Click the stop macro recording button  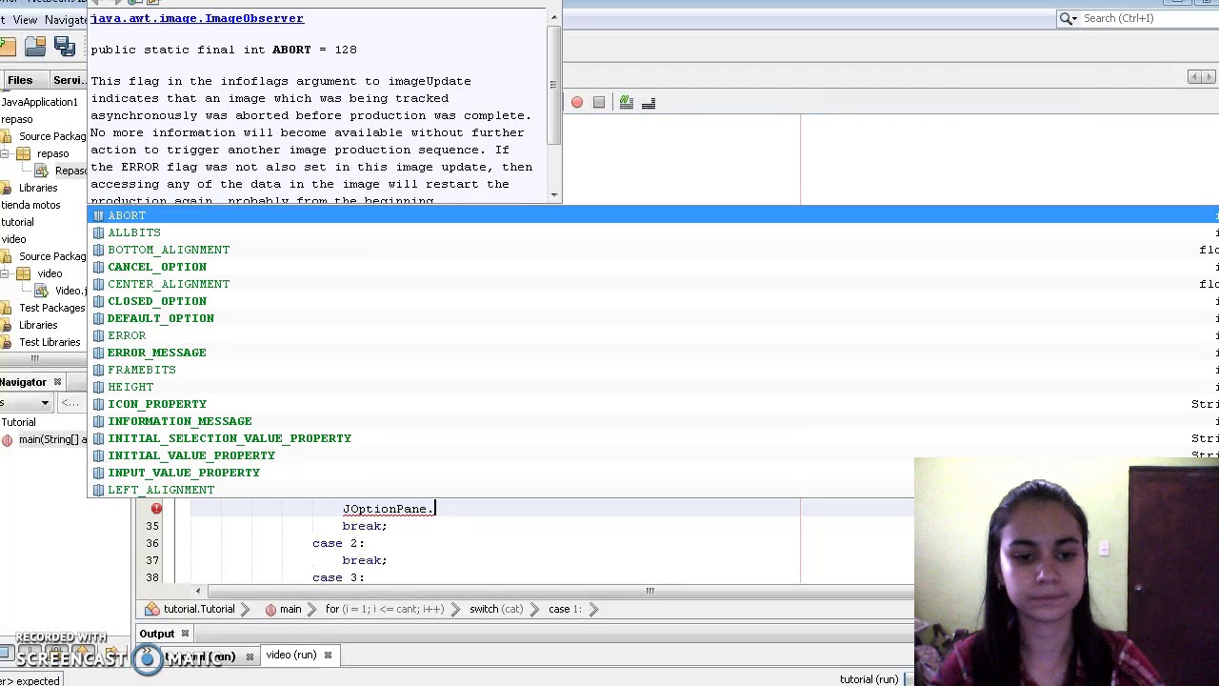(599, 102)
